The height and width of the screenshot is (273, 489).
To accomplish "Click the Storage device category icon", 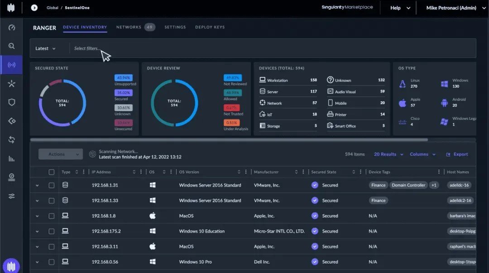I will [x=262, y=126].
